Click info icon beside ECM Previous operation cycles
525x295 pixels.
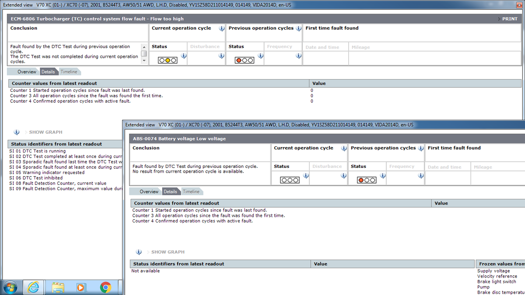298,28
